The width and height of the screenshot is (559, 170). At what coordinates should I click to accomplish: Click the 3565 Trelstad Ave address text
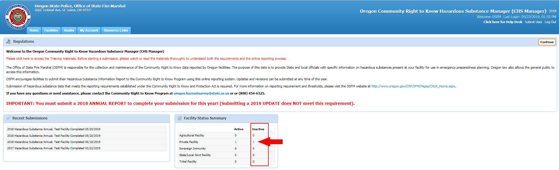[63, 10]
